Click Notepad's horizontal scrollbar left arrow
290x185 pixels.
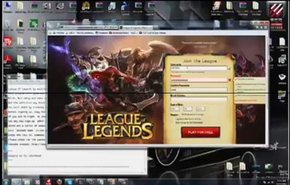tap(10, 173)
